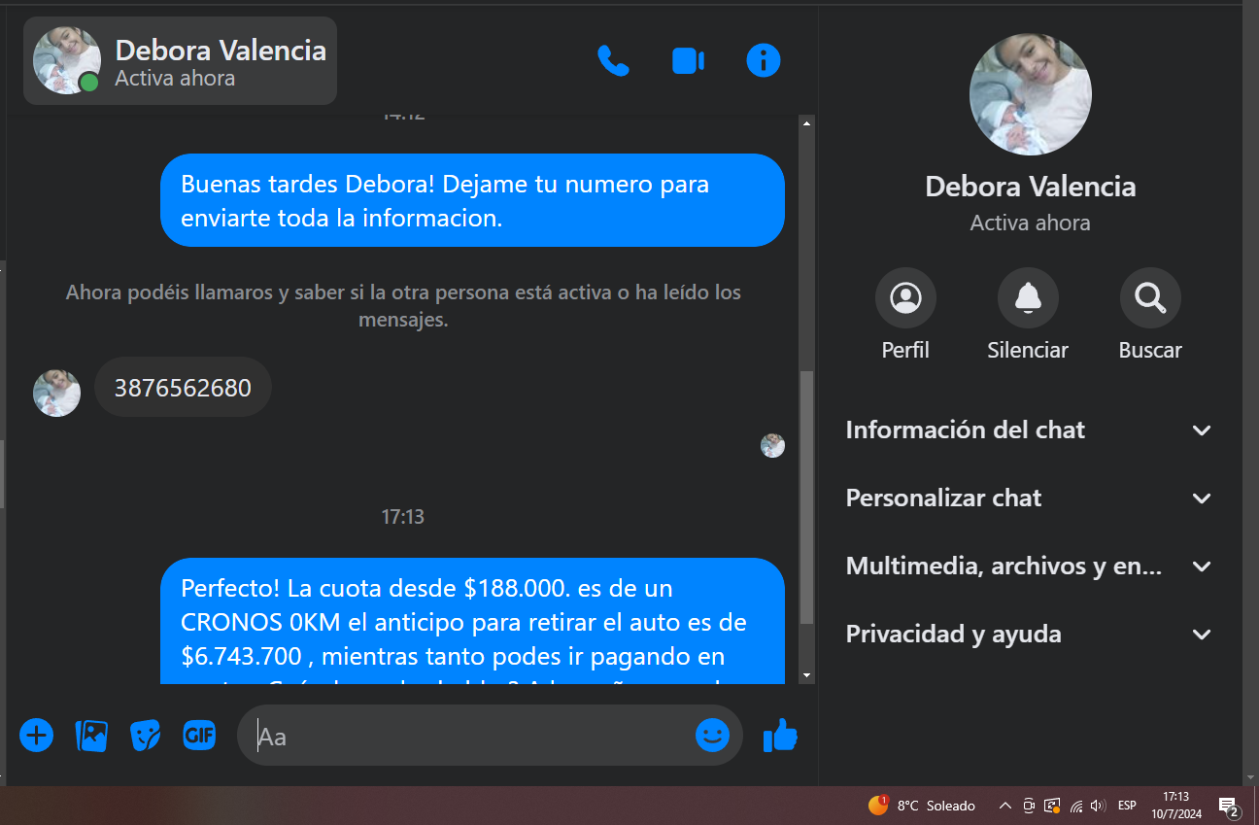The width and height of the screenshot is (1259, 825).
Task: Start a video call with Debora
Action: point(688,61)
